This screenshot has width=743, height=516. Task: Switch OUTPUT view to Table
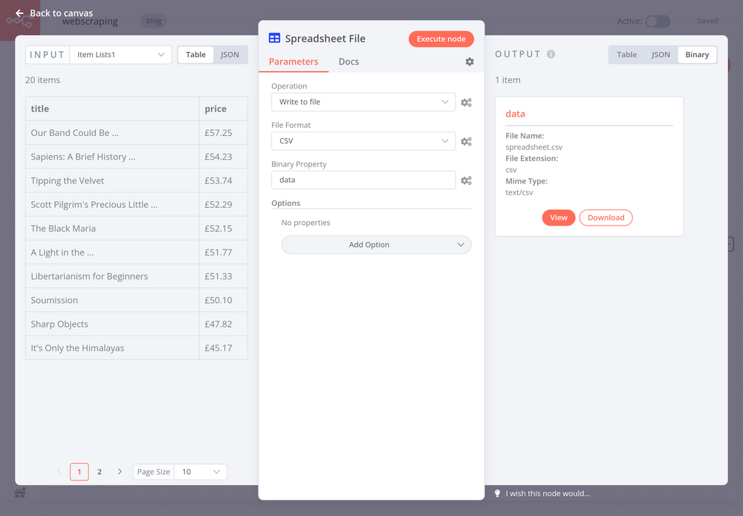click(x=626, y=54)
